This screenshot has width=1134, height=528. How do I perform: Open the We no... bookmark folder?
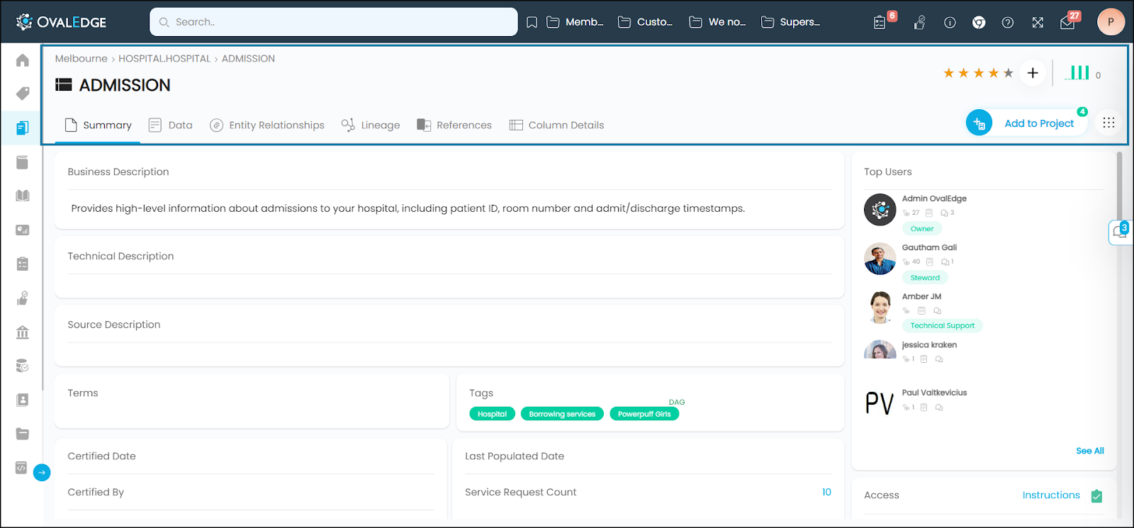pos(717,22)
